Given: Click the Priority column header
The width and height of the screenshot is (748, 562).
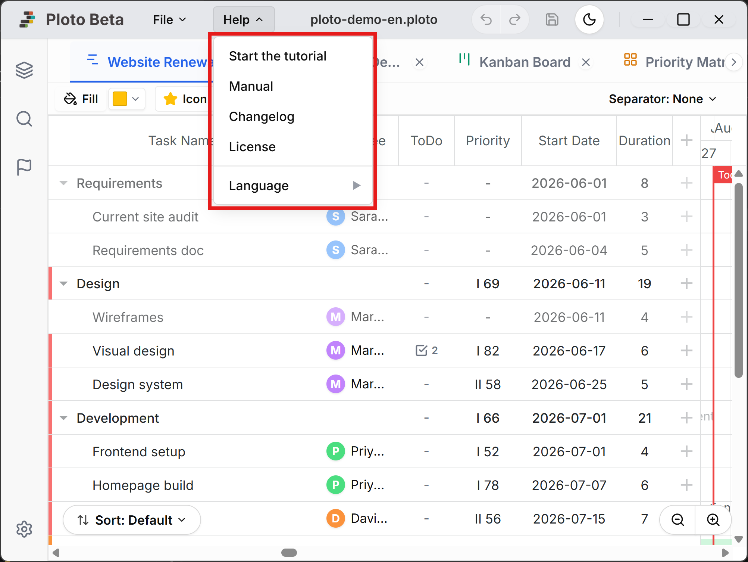Looking at the screenshot, I should click(x=488, y=141).
